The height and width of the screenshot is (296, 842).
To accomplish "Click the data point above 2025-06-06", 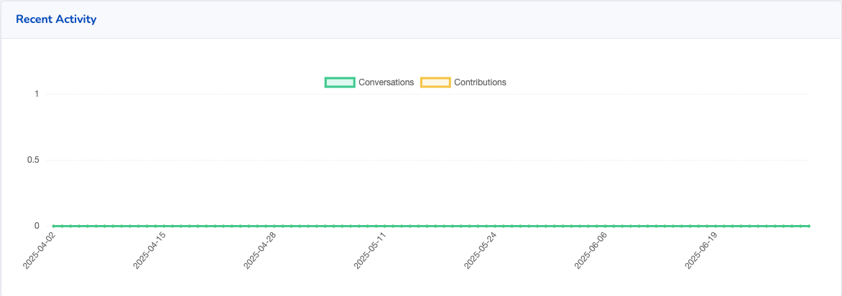I will point(605,226).
